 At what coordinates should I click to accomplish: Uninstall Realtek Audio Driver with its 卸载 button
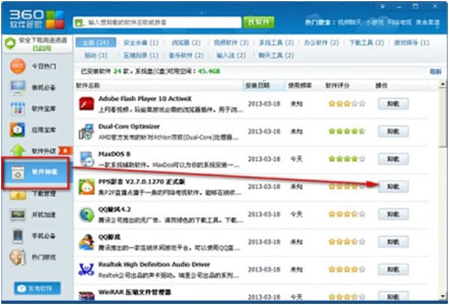pos(393,269)
